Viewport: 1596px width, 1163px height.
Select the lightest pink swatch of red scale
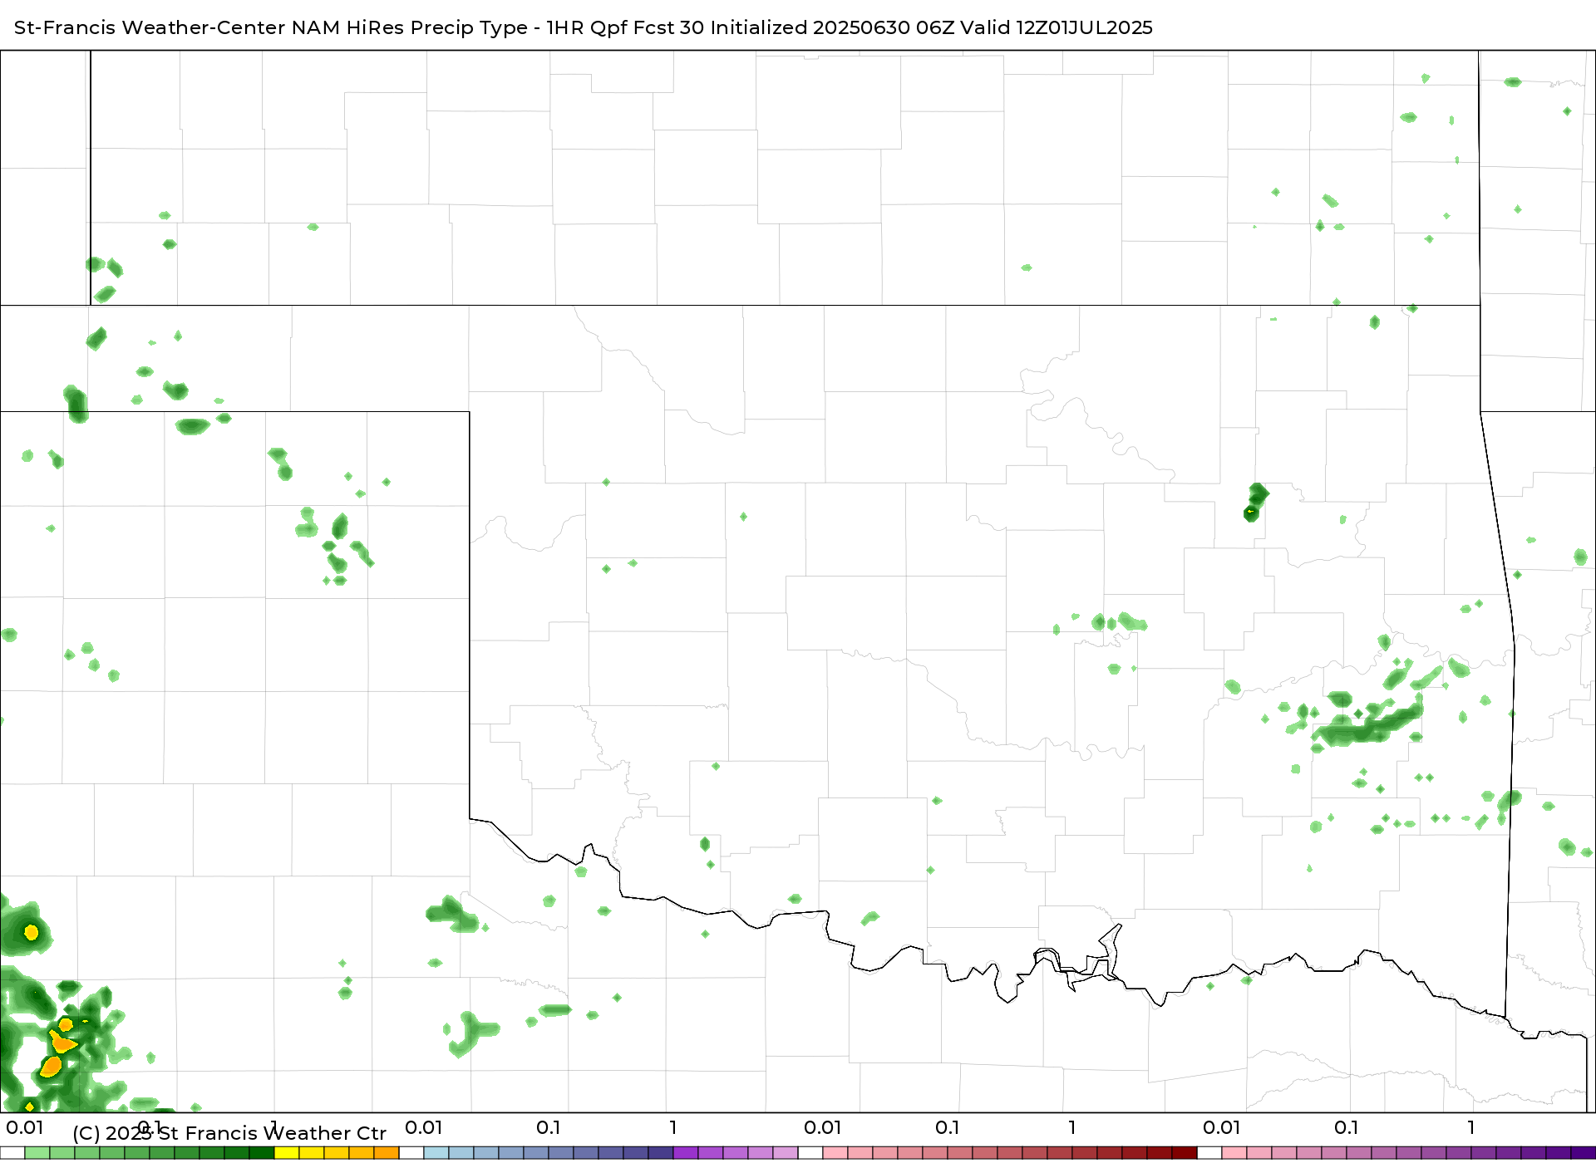[835, 1153]
